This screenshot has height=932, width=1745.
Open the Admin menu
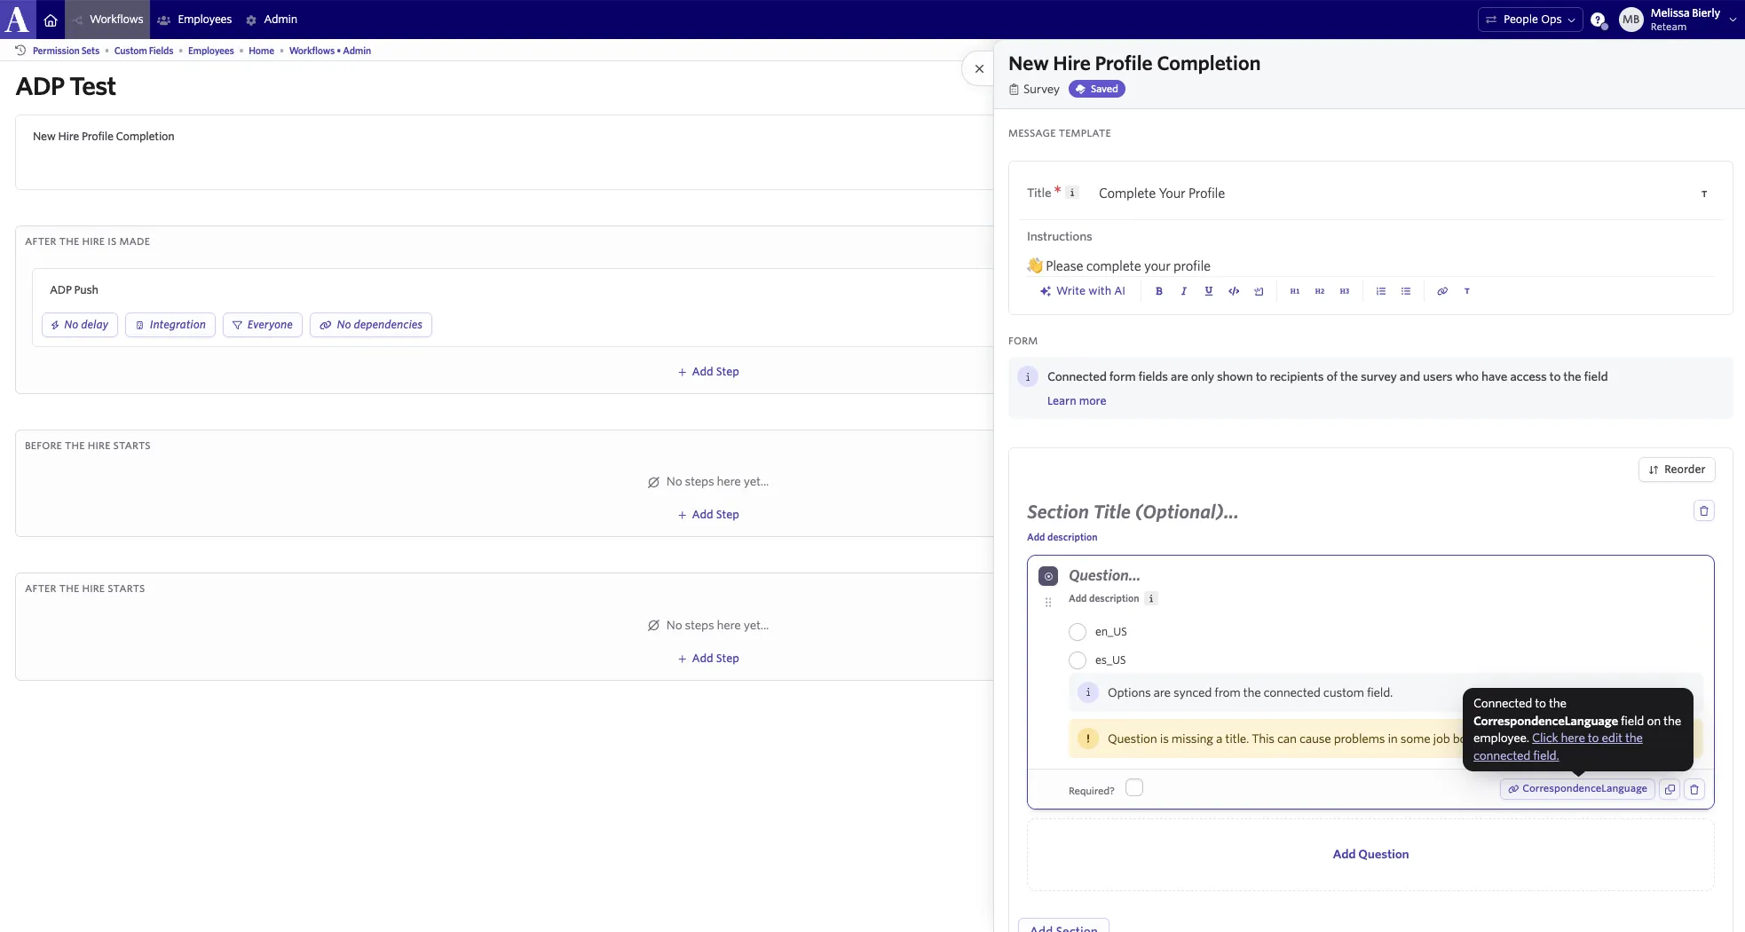click(271, 20)
